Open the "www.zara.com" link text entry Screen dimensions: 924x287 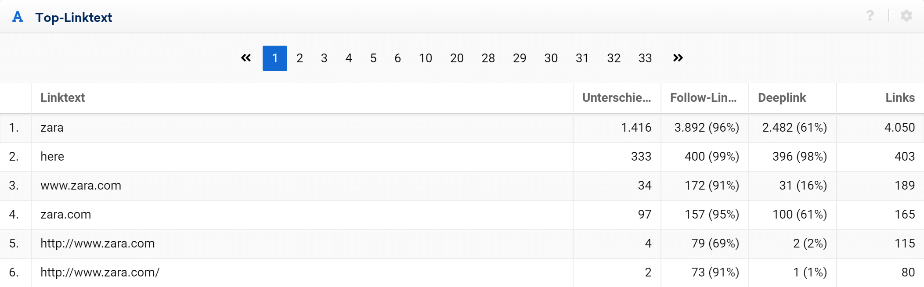point(81,186)
